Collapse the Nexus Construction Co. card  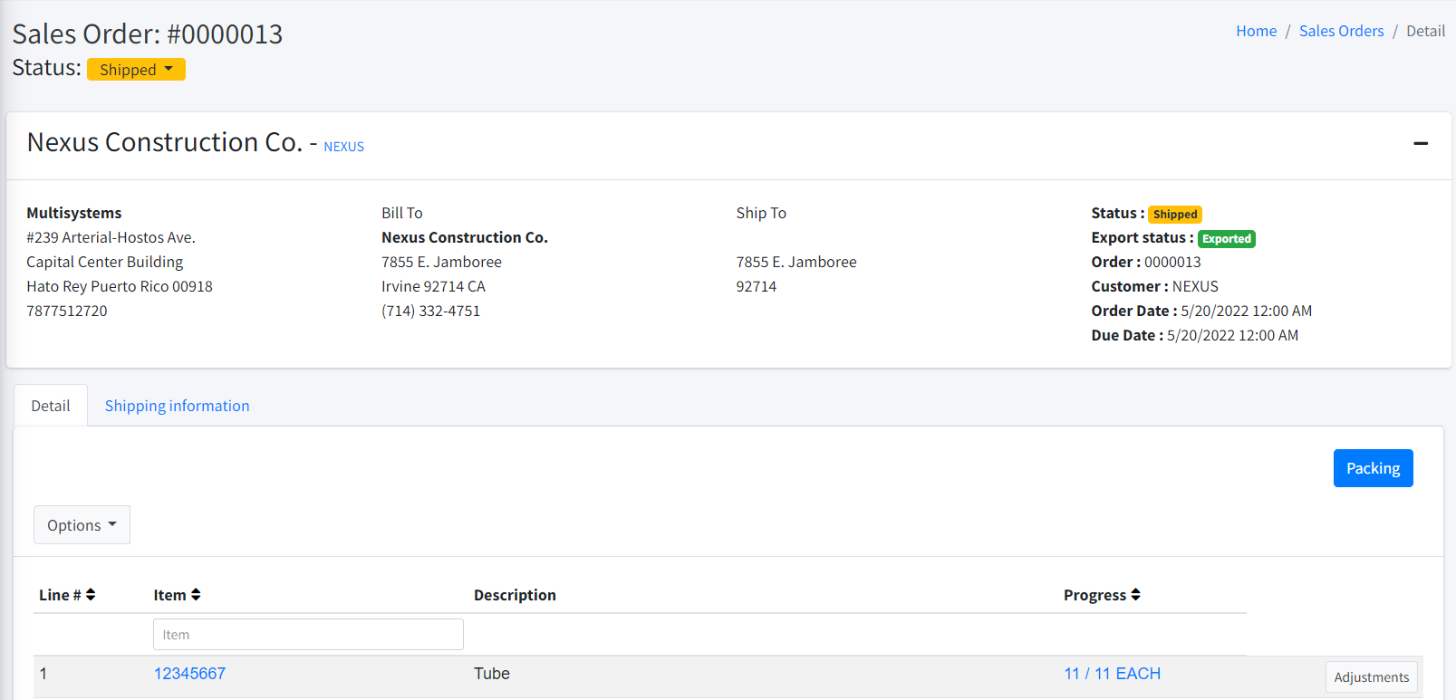[1420, 143]
